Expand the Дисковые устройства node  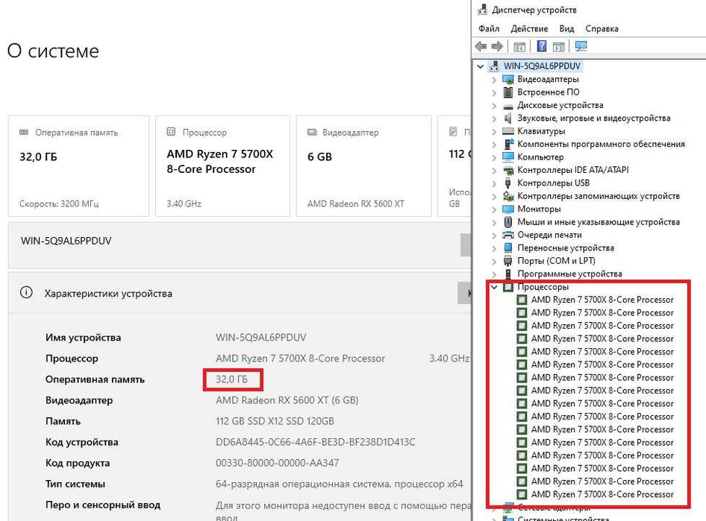(x=494, y=106)
